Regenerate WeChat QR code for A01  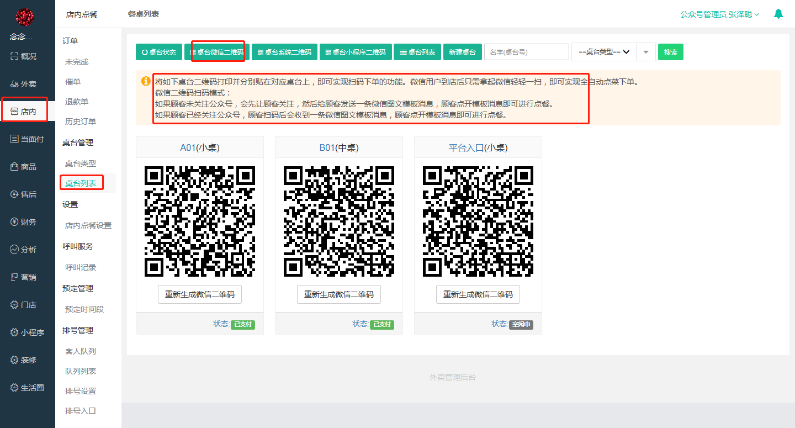[200, 294]
